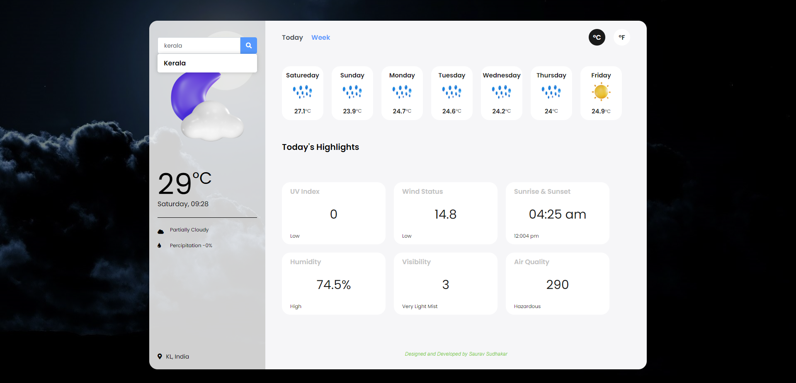Click the Sunday rain icon
This screenshot has height=383, width=796.
[x=352, y=92]
